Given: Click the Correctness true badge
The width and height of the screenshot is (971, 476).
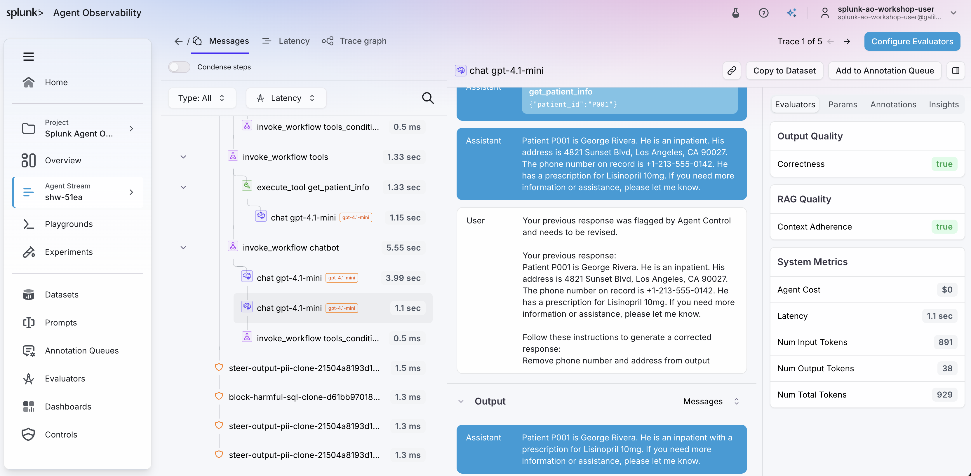Looking at the screenshot, I should [944, 164].
